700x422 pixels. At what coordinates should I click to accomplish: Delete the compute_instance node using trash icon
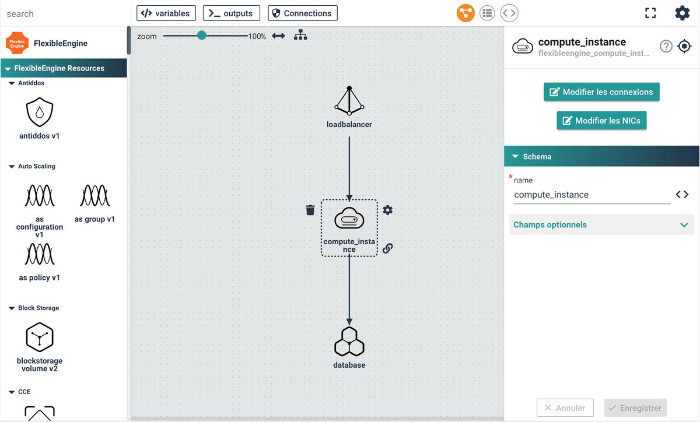pos(310,210)
